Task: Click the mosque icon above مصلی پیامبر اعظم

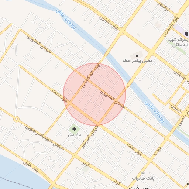Action: 137,55
